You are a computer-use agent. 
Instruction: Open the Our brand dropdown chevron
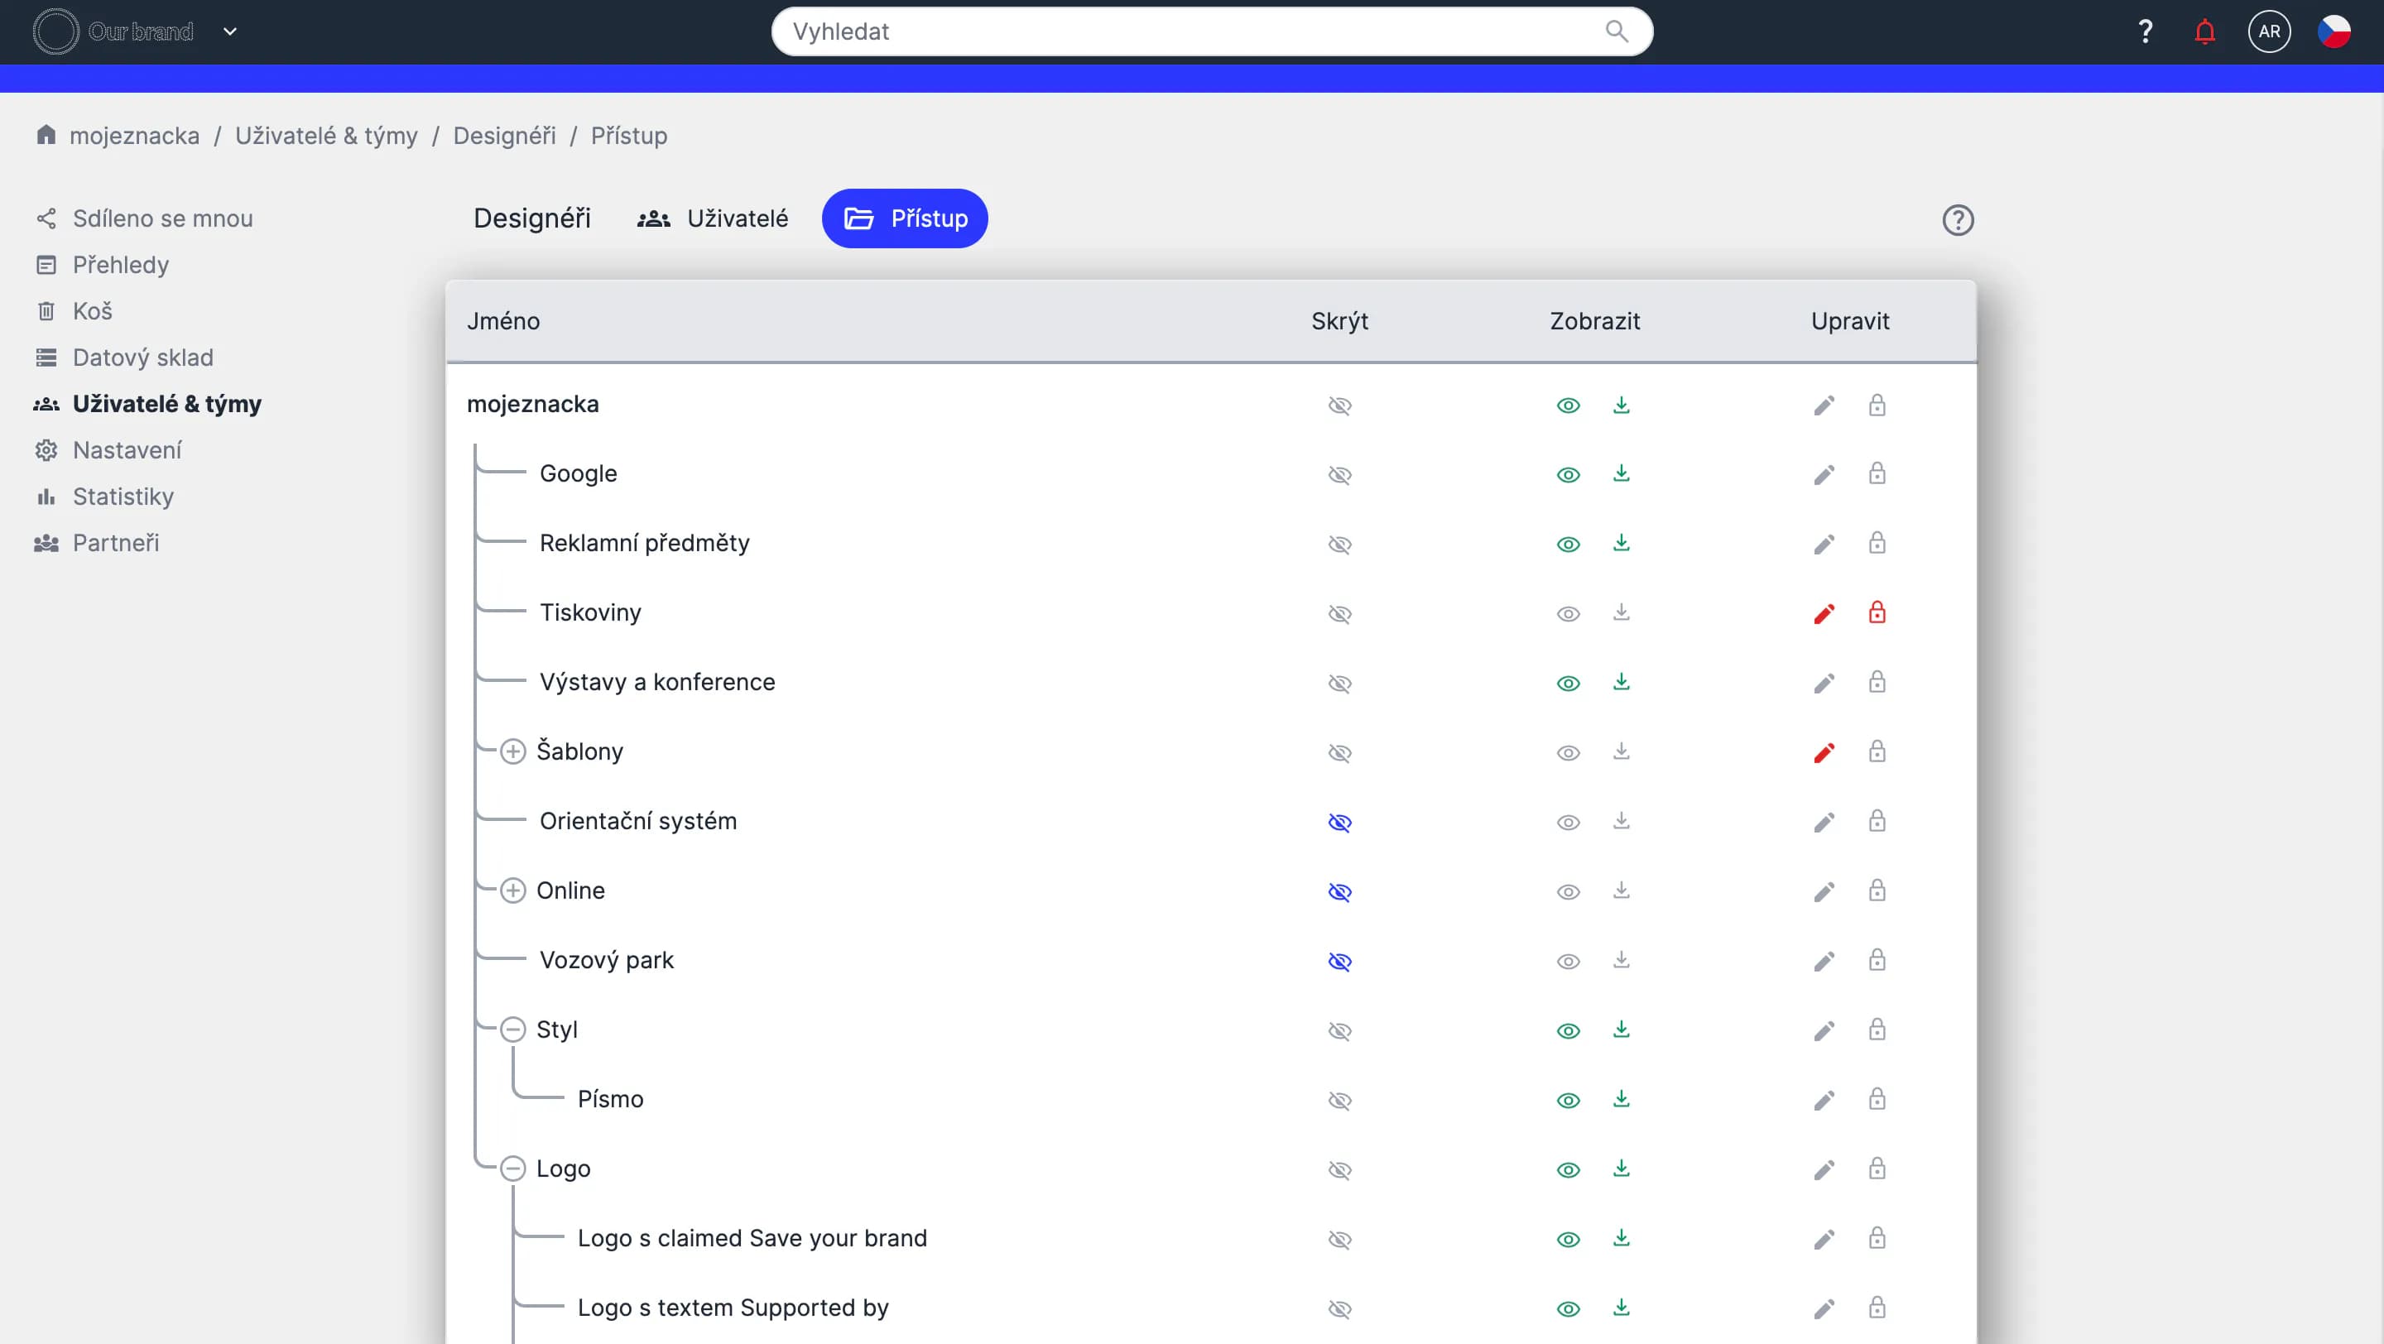[x=230, y=31]
